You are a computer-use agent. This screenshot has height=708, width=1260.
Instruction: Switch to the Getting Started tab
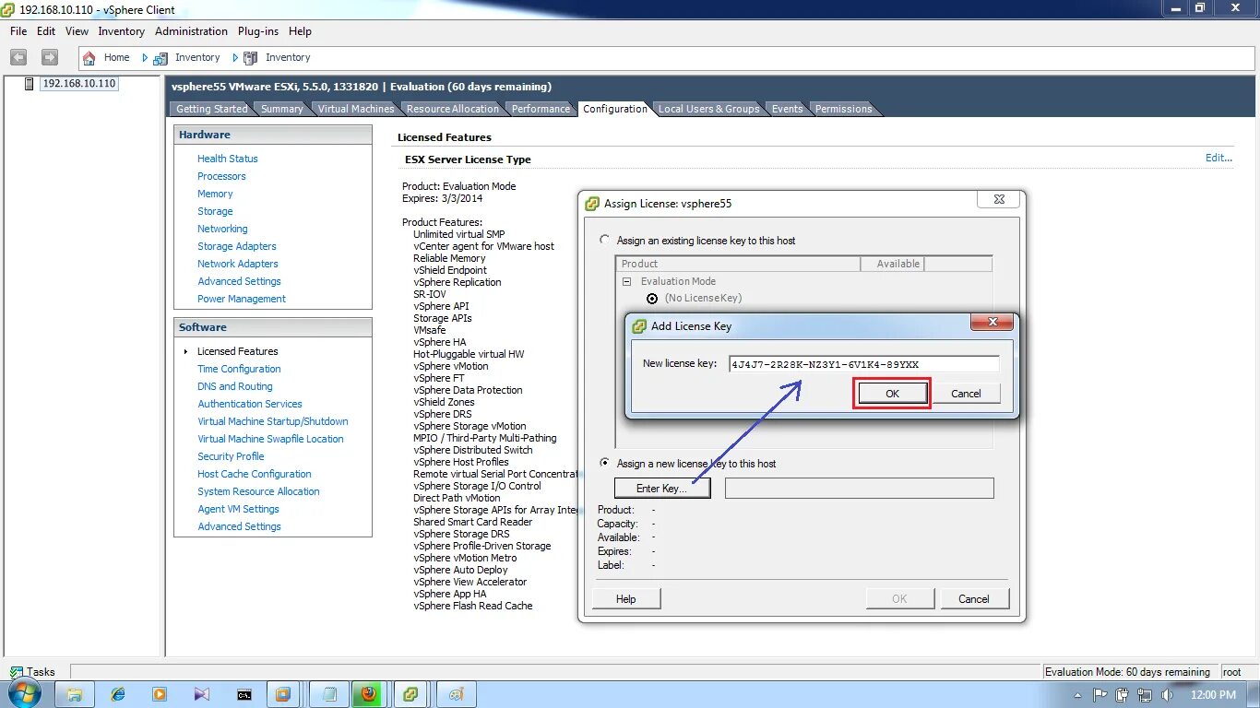[x=212, y=109]
